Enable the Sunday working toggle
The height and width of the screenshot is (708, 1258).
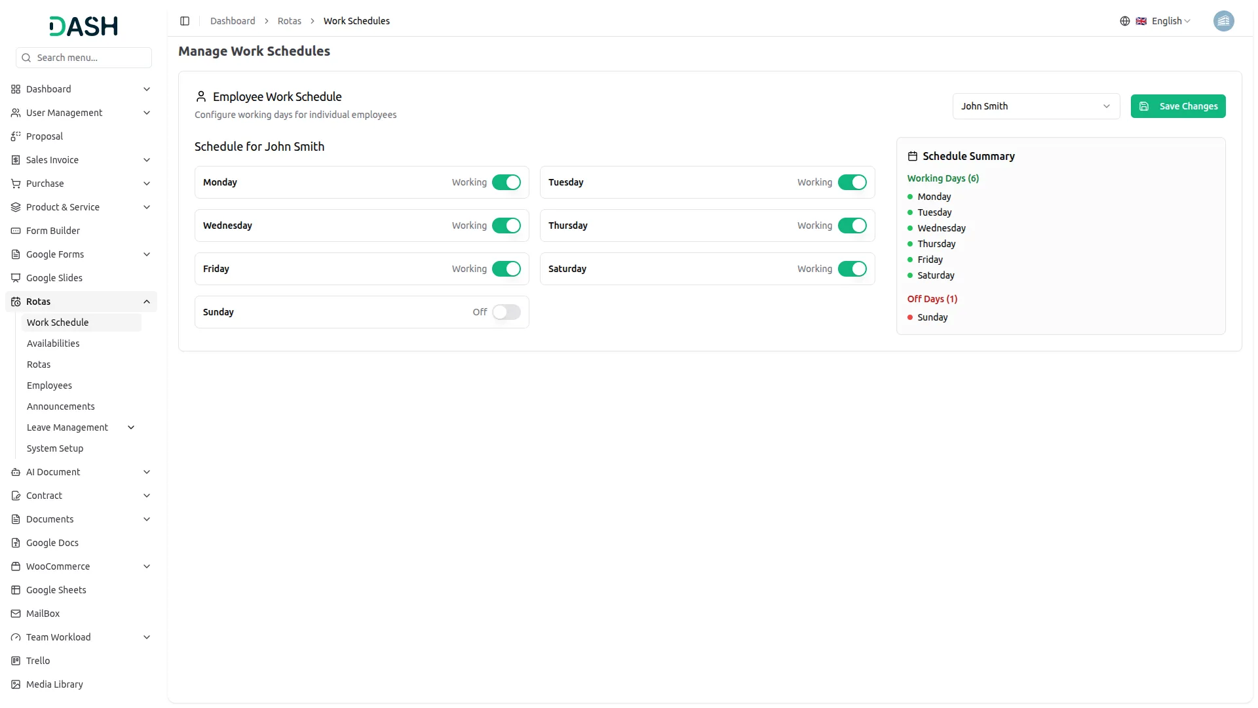[506, 312]
